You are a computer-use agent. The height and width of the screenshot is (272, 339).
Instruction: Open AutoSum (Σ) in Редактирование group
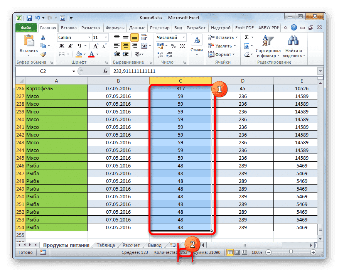point(247,37)
